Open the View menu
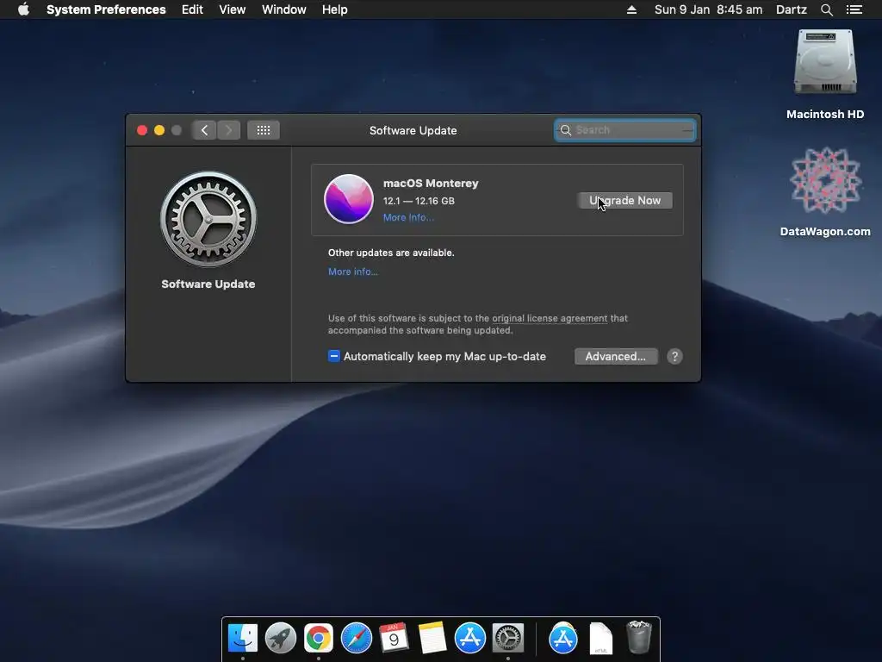 click(233, 9)
